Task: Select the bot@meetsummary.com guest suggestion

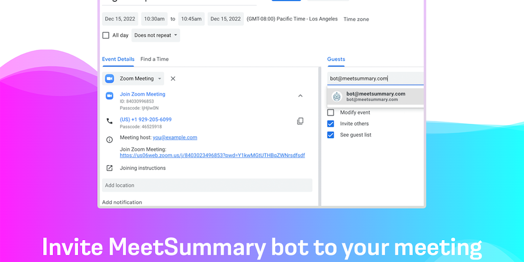Action: (x=375, y=97)
